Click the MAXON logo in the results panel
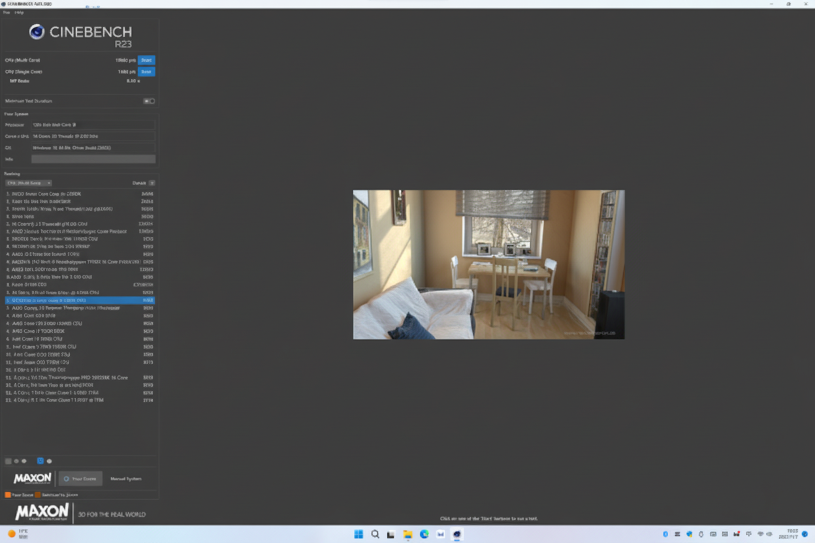The height and width of the screenshot is (543, 815). (x=32, y=478)
